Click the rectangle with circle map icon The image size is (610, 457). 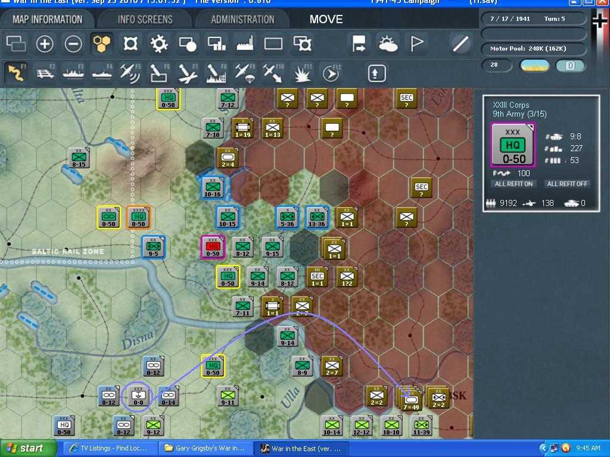pos(188,44)
